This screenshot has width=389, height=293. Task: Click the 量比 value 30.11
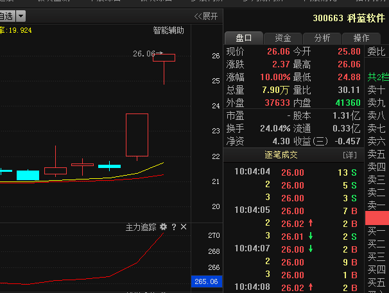(349, 90)
